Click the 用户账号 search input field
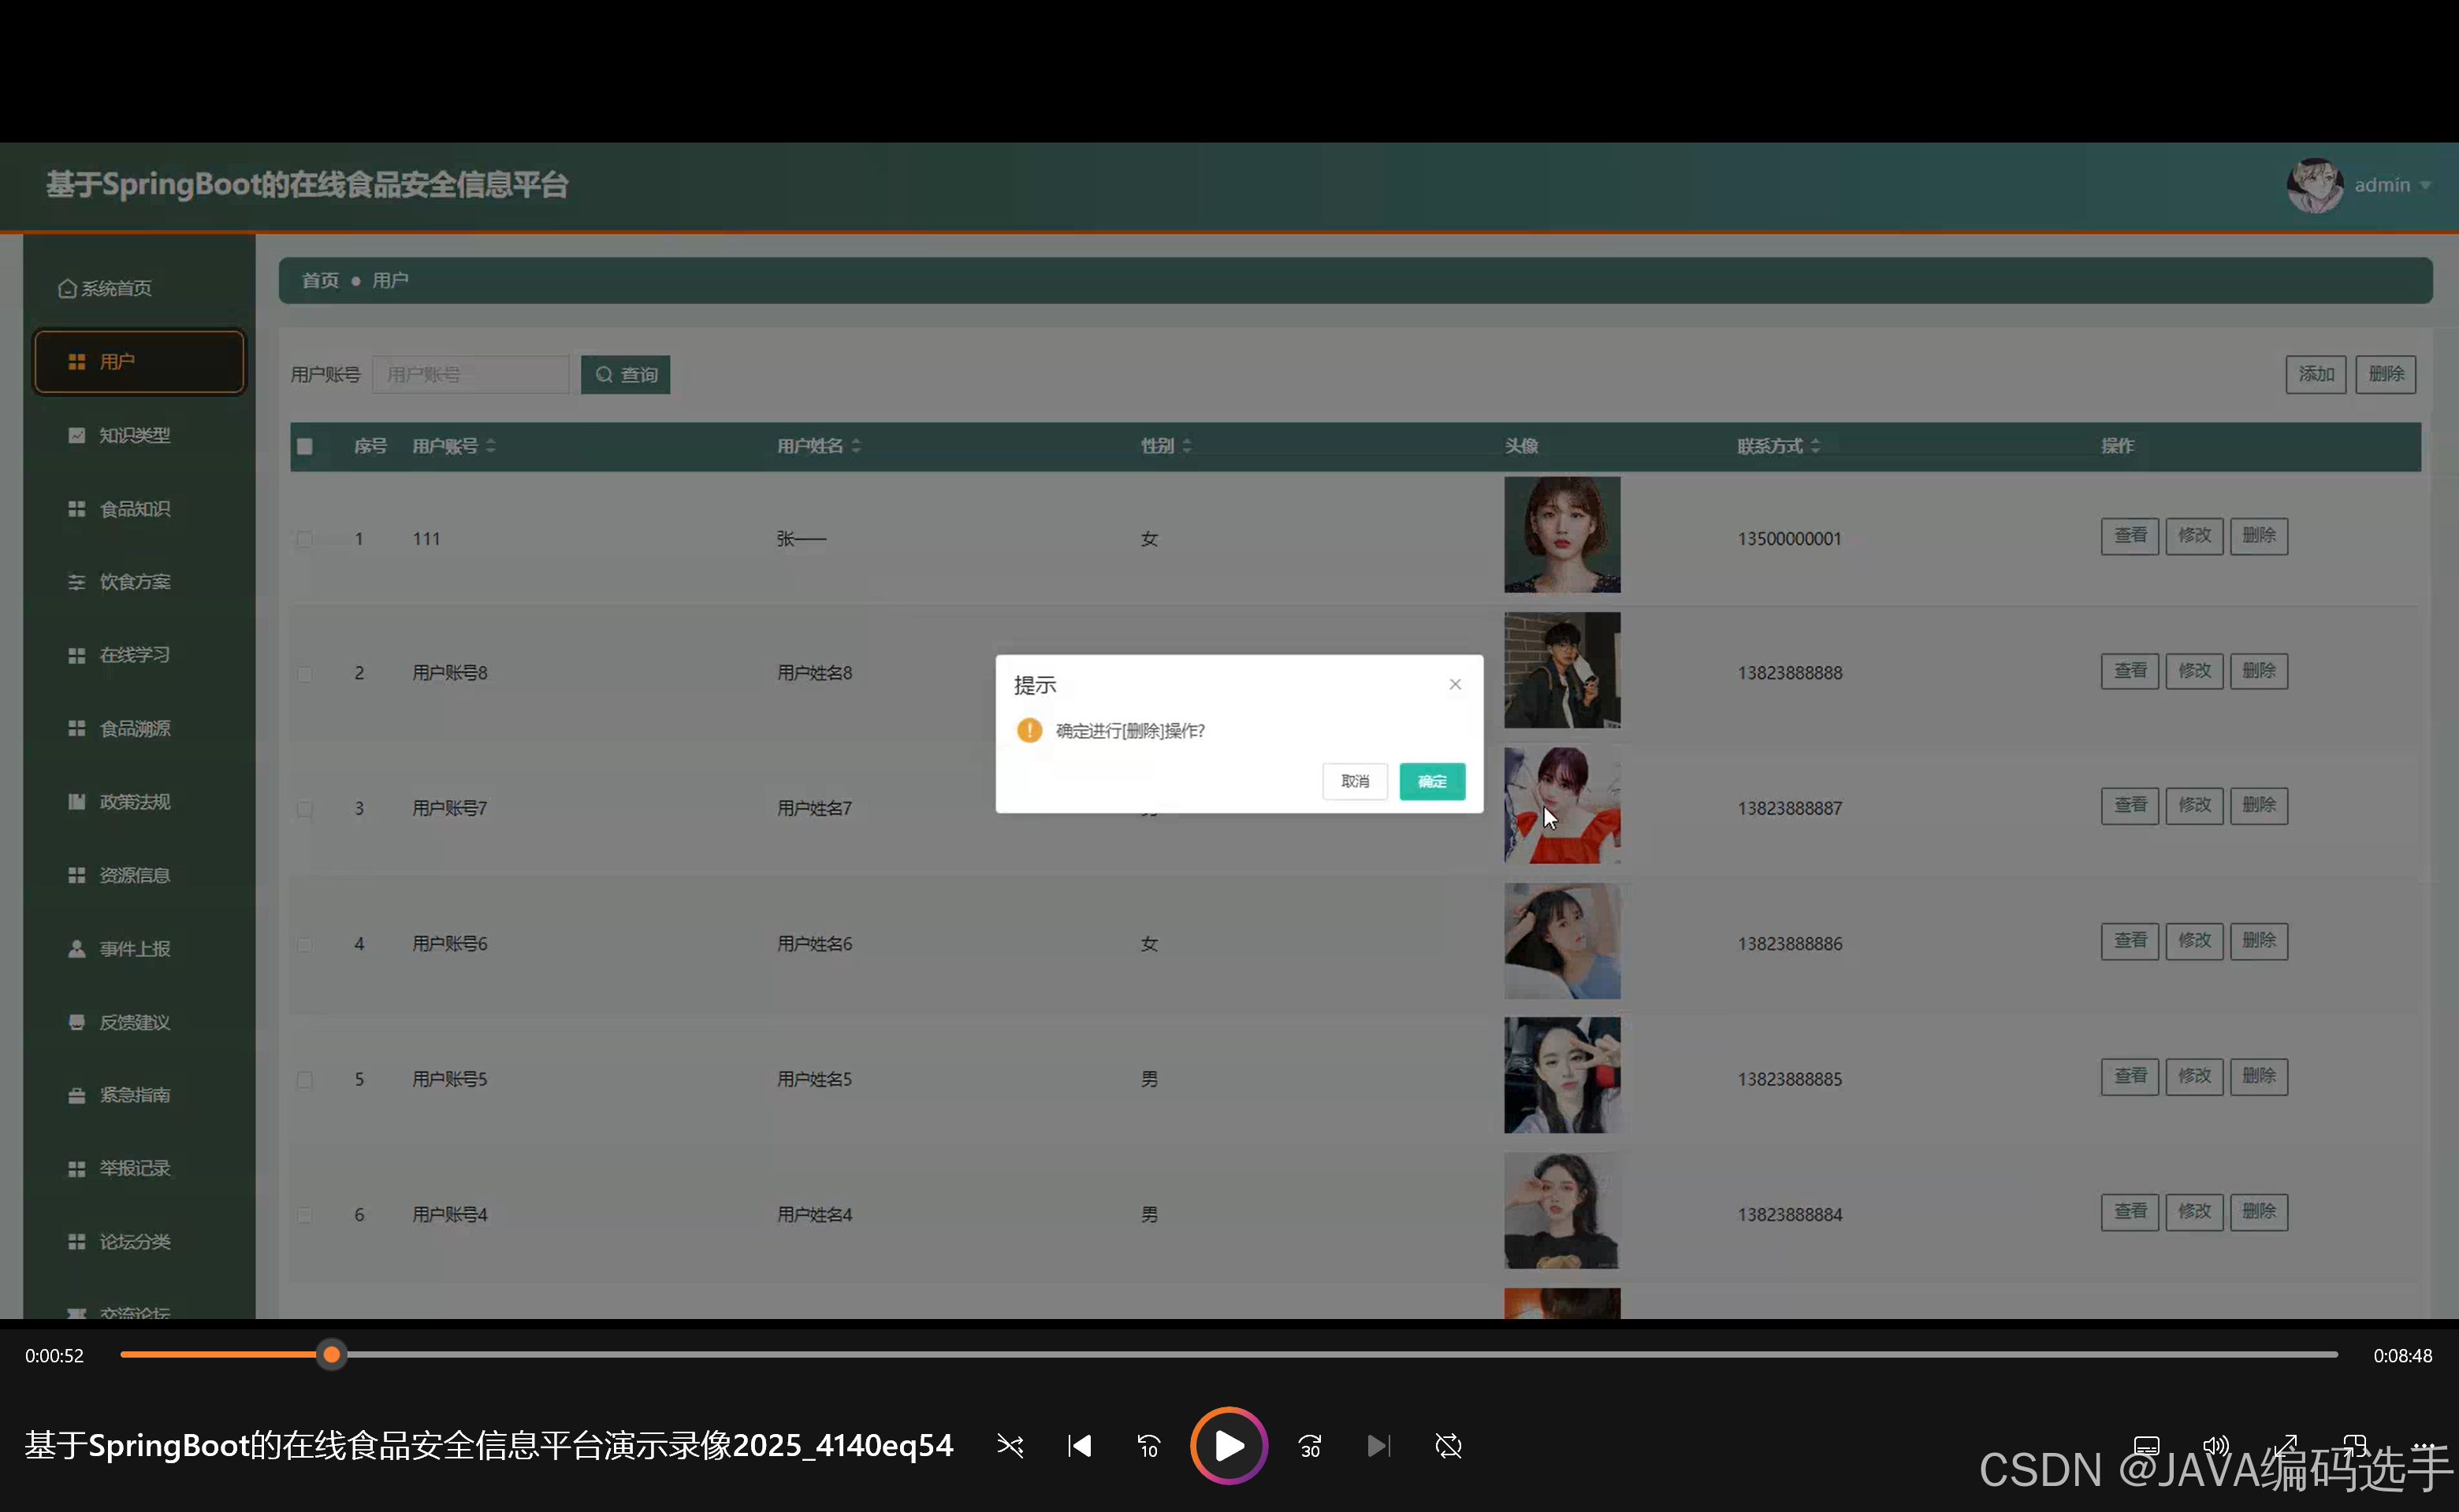2459x1512 pixels. 471,375
